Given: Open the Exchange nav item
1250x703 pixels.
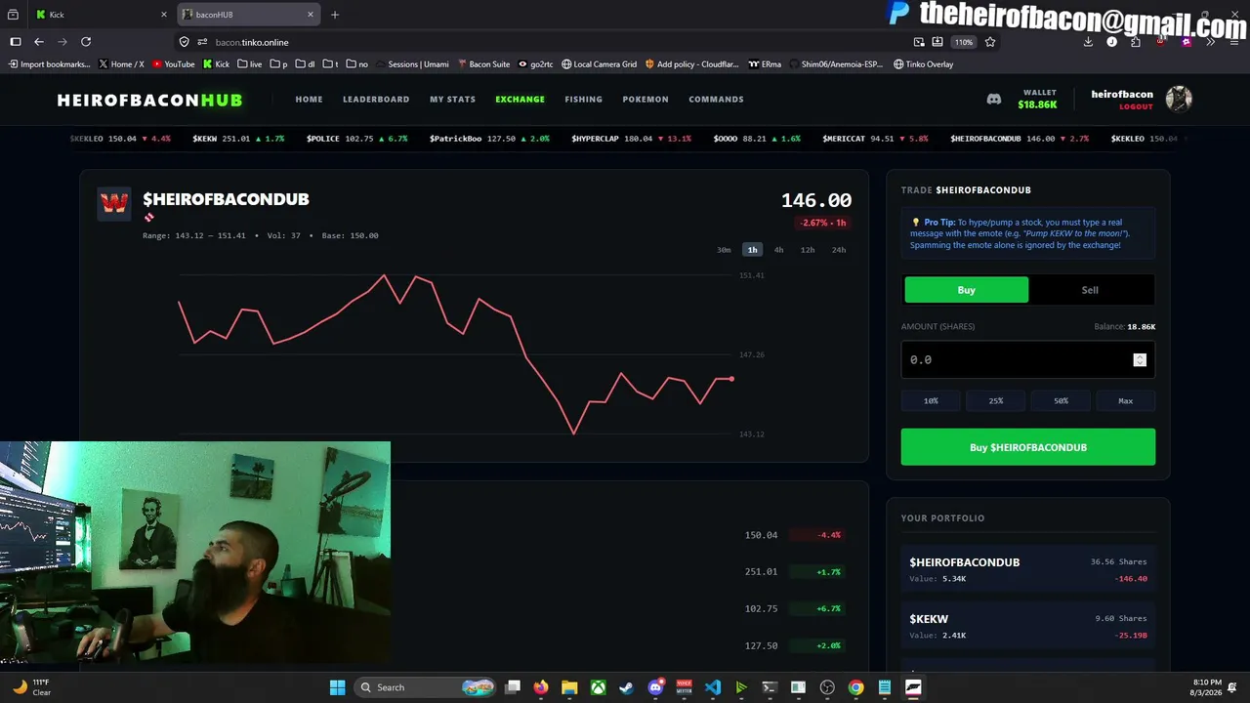Looking at the screenshot, I should click(520, 100).
